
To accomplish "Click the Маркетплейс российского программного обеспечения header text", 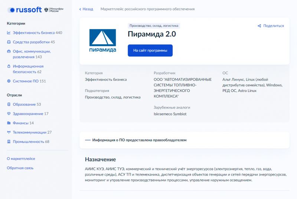I will pyautogui.click(x=147, y=9).
